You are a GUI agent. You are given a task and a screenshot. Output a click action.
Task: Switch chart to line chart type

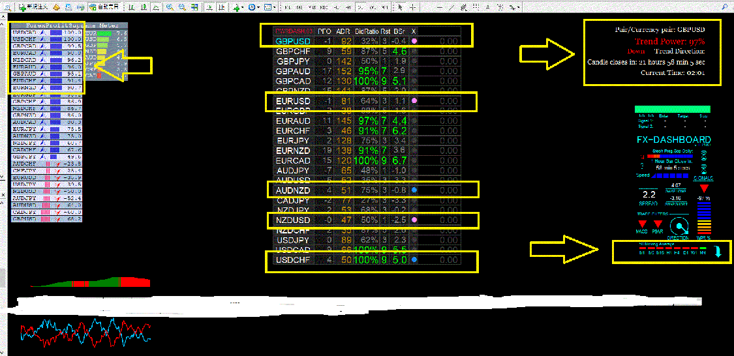(155, 7)
